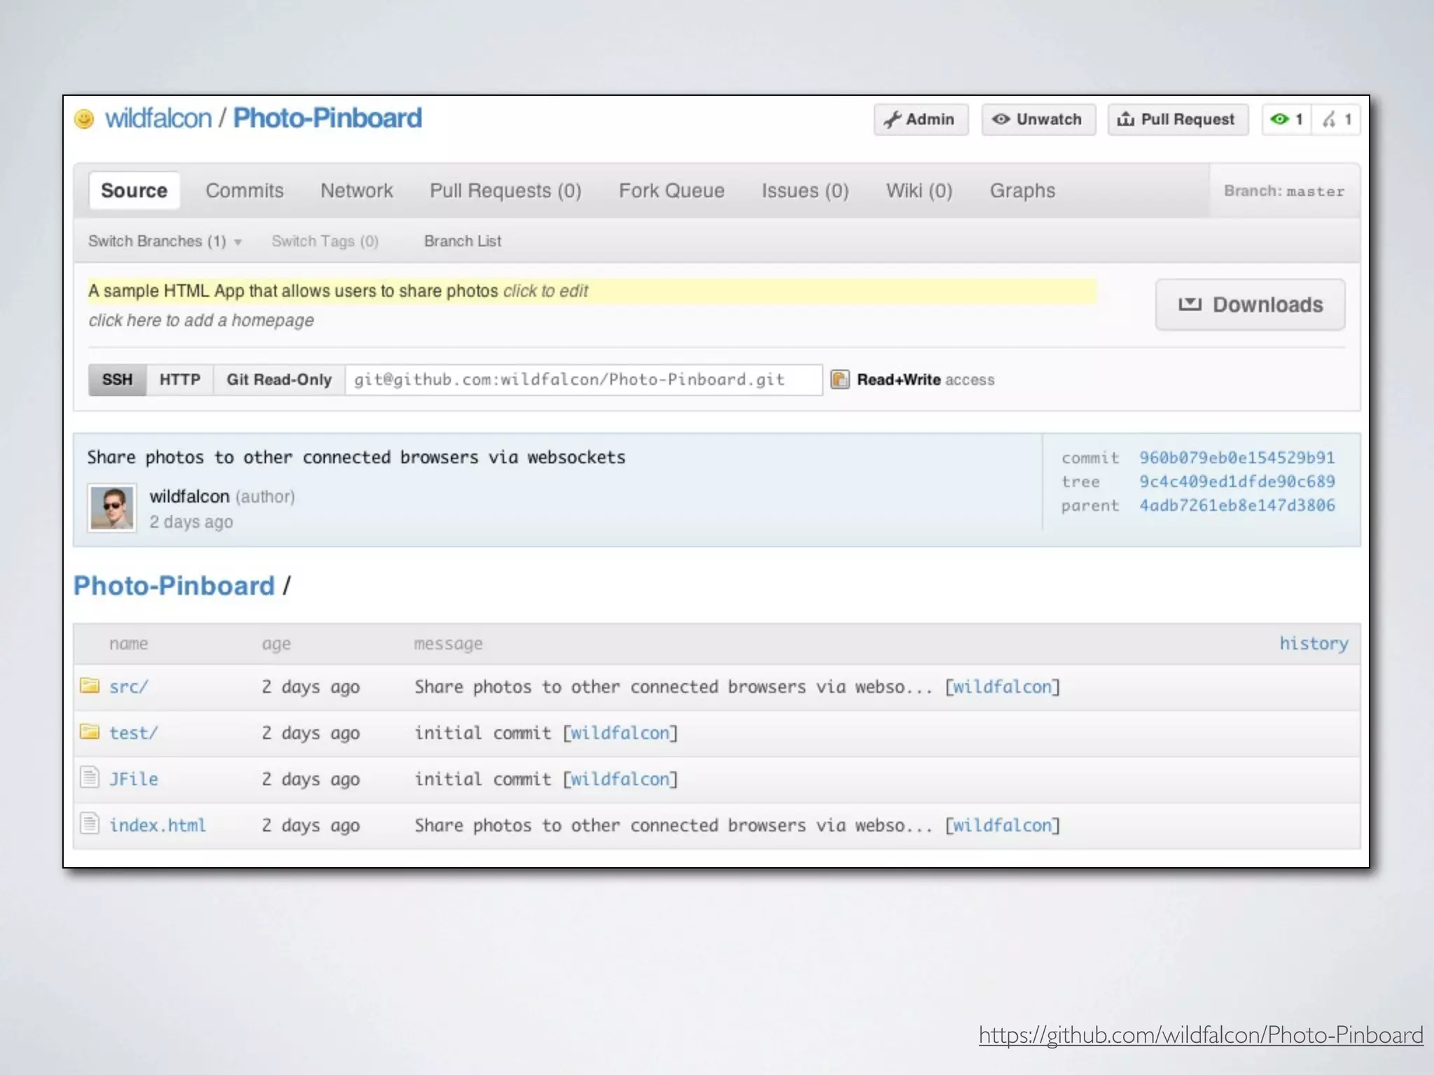Click 'Read+Write access' text
This screenshot has height=1075, width=1434.
tap(926, 379)
